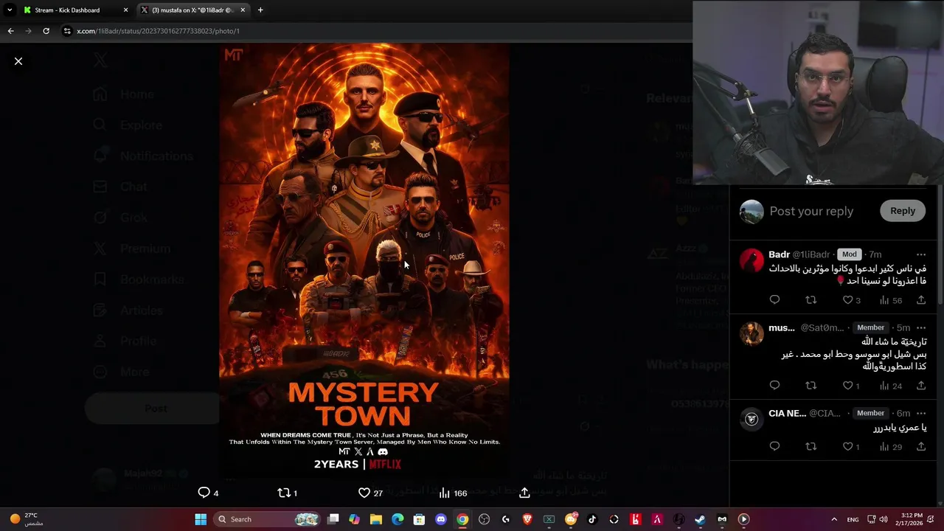Open Steam from the taskbar
This screenshot has height=531, width=944.
coord(699,519)
